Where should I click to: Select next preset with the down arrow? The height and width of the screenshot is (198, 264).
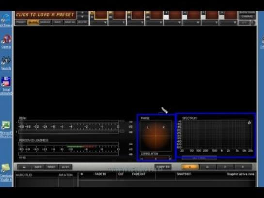(x=82, y=17)
